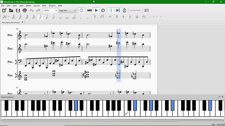
Task: Select the eighth note left of the highlighted one
Action: (x=34, y=17)
